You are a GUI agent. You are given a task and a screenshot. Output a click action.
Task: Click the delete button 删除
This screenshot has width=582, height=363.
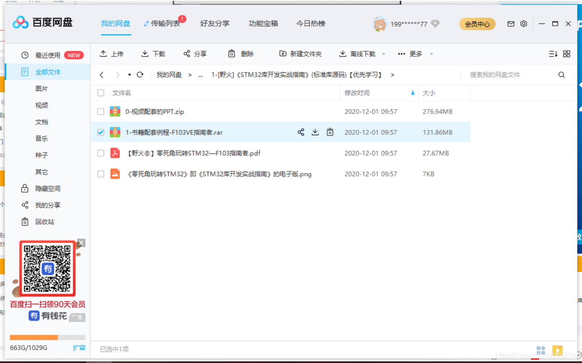[241, 54]
